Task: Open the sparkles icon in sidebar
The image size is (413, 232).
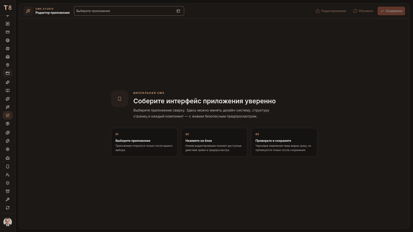Action: tap(8, 82)
